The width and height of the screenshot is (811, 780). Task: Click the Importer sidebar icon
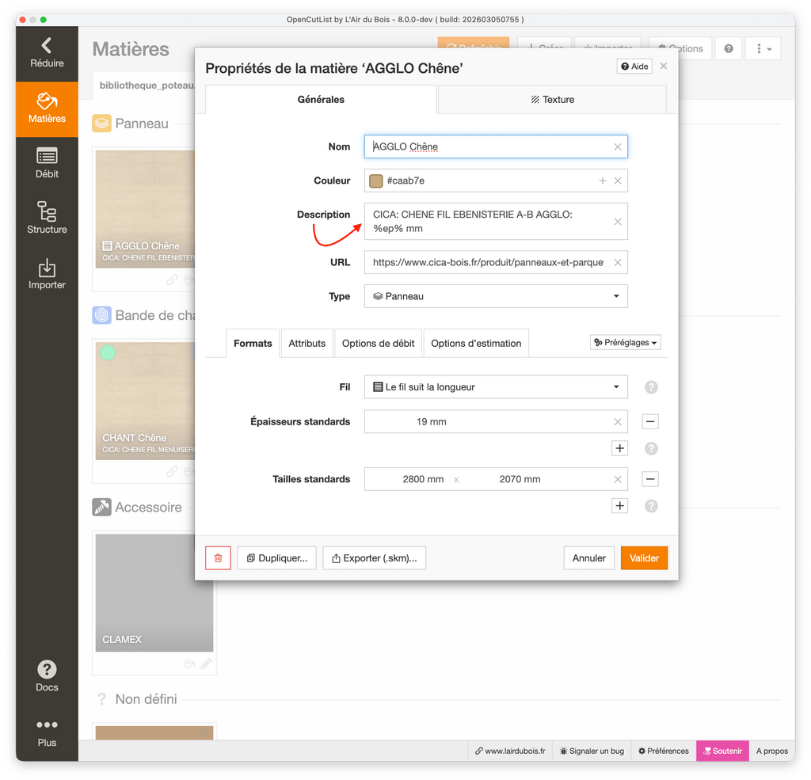tap(47, 274)
